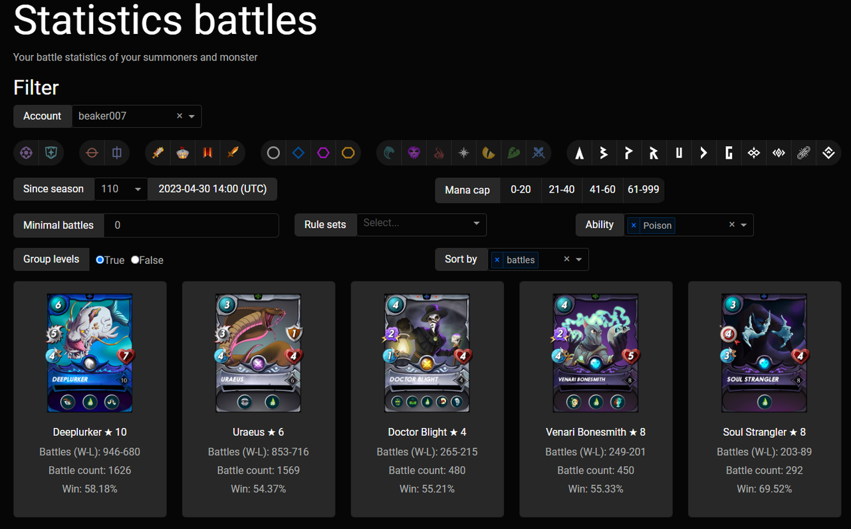Filter by the green leaf earth element
This screenshot has width=851, height=529.
point(513,153)
